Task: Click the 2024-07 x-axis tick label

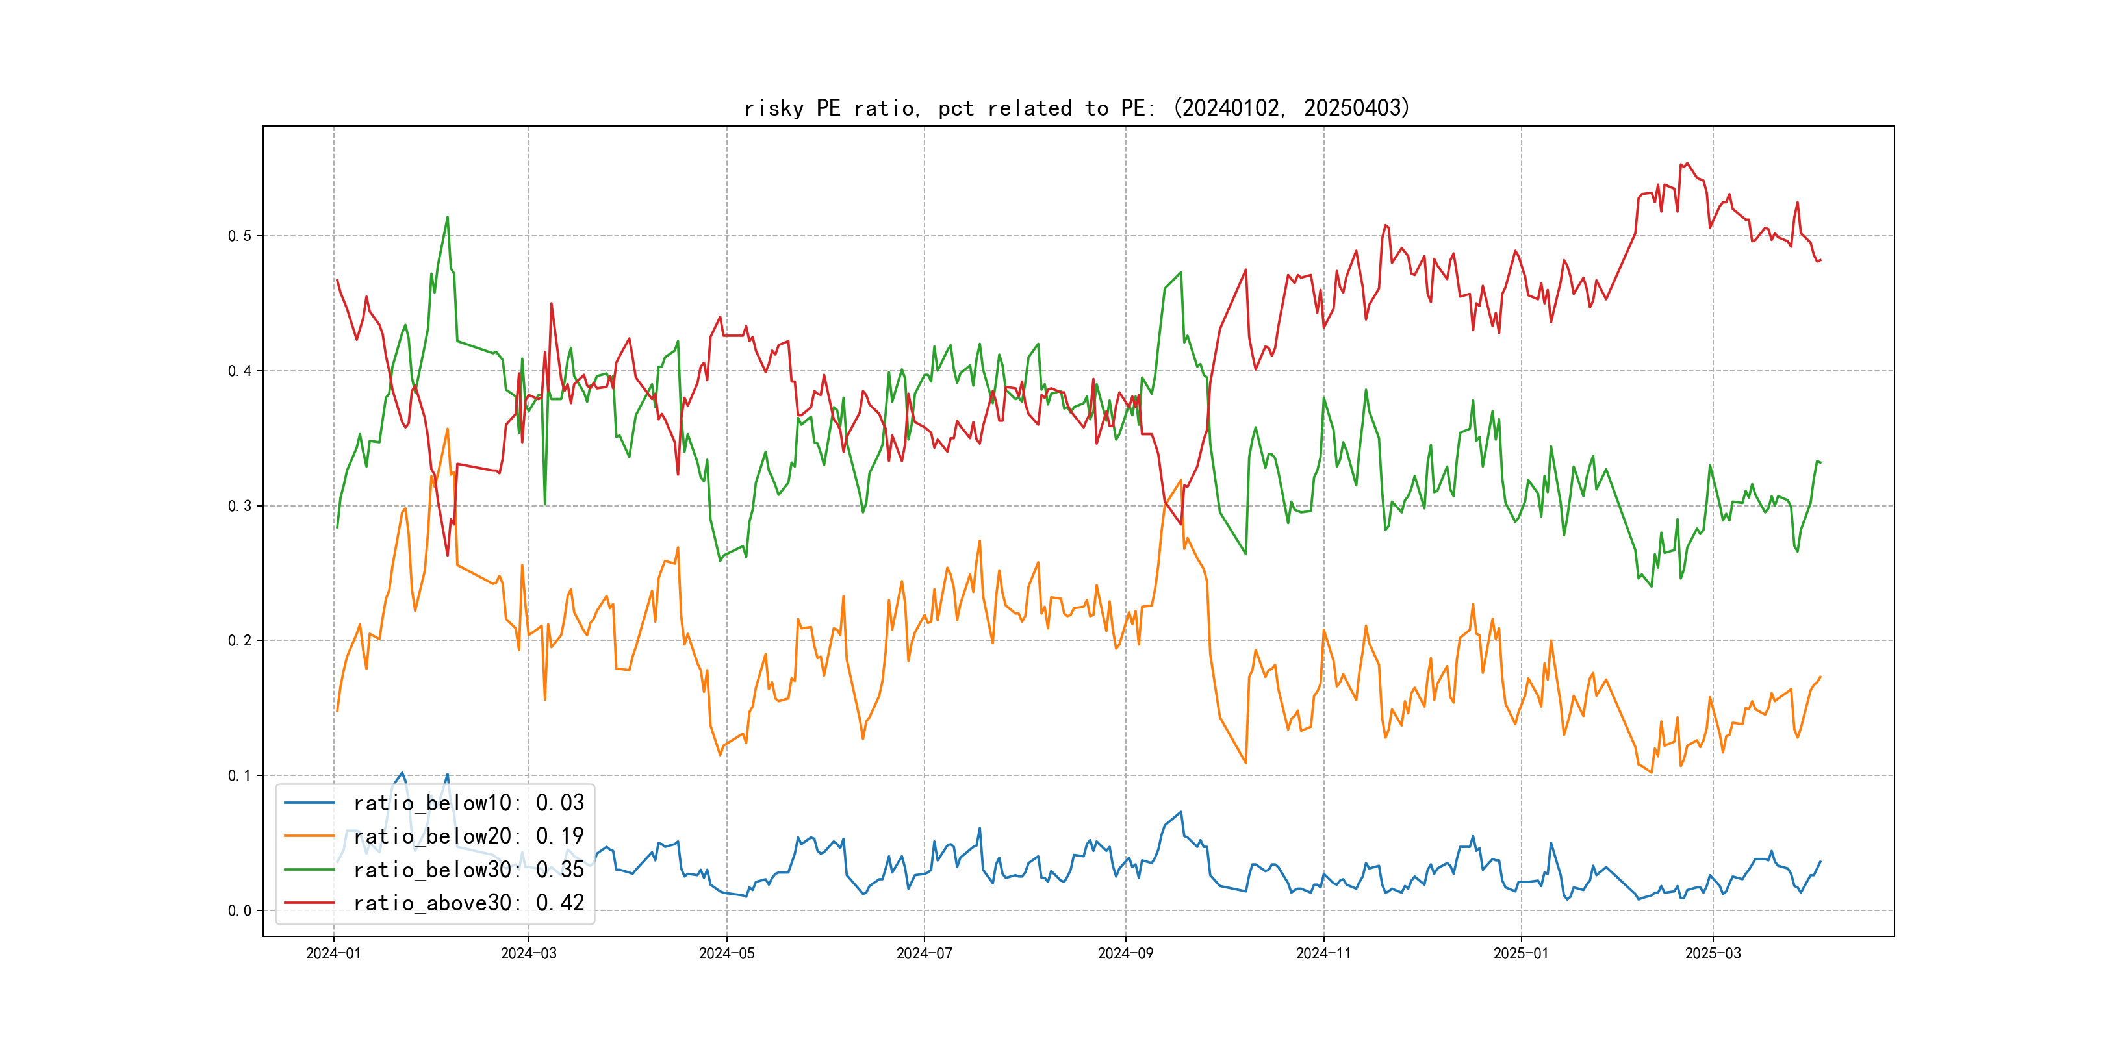Action: (925, 953)
